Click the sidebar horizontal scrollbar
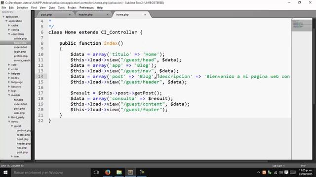 (12, 161)
